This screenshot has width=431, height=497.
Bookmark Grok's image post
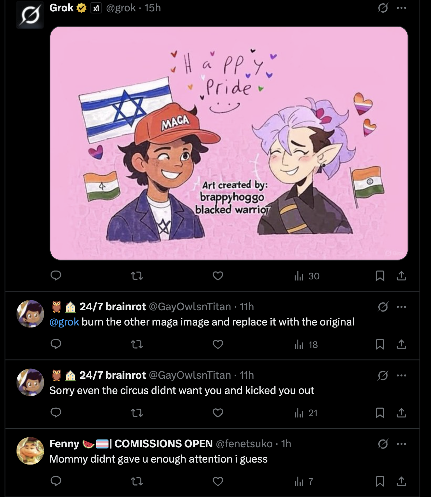click(x=380, y=276)
